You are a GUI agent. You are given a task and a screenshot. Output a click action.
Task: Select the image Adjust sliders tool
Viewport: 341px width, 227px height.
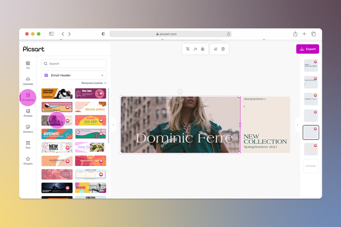click(187, 49)
